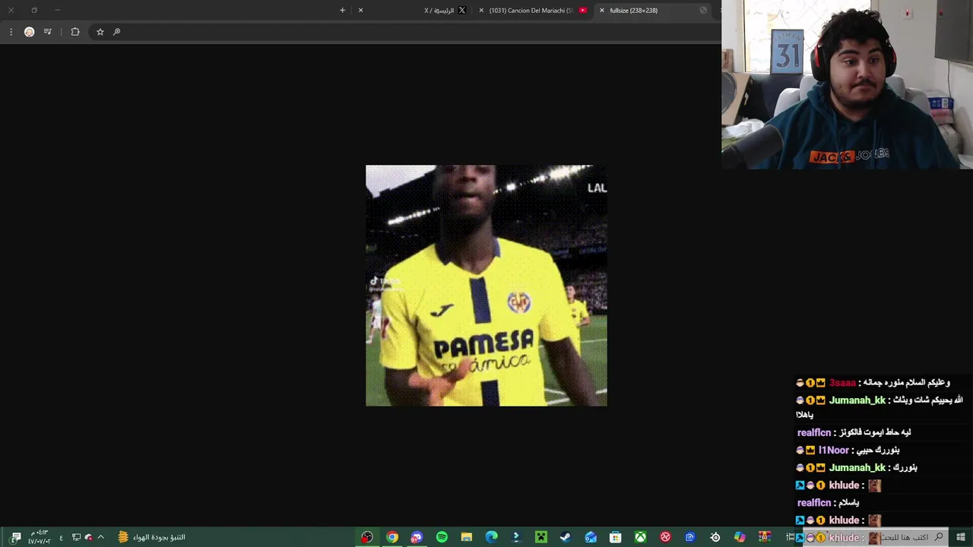The width and height of the screenshot is (973, 547).
Task: Click the Villarreal player image
Action: coord(486,286)
